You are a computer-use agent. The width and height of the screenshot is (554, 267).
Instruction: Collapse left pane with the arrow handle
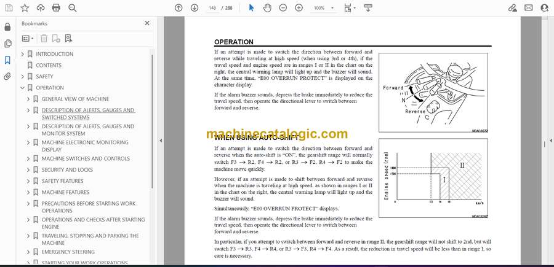coord(161,141)
